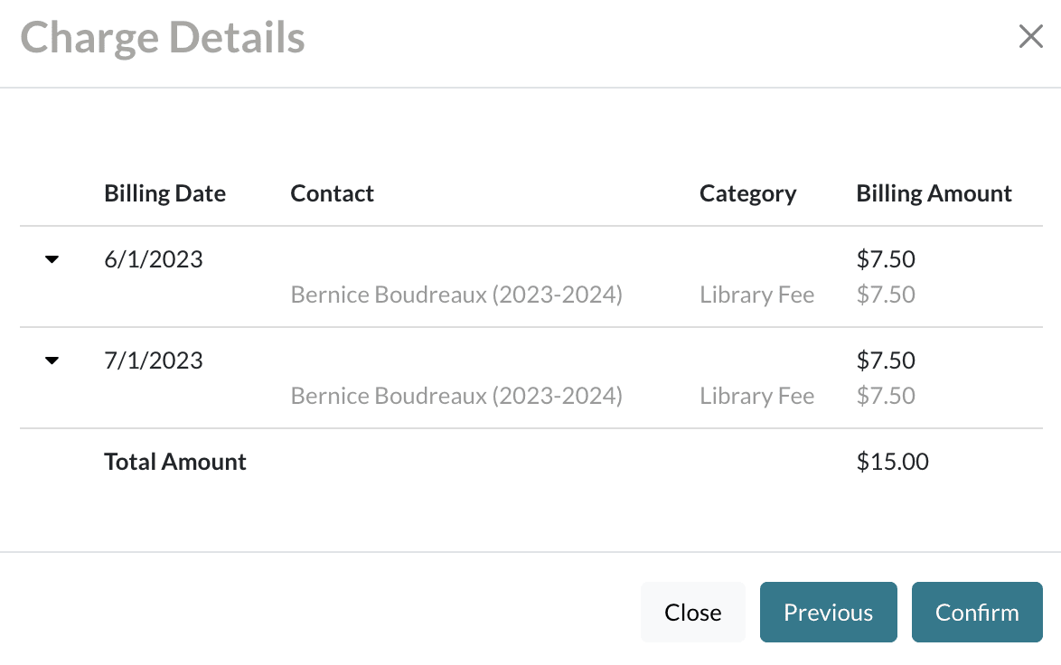Click Library Fee category in the 7/1/2023 row
Viewport: 1061px width, 665px height.
point(756,396)
